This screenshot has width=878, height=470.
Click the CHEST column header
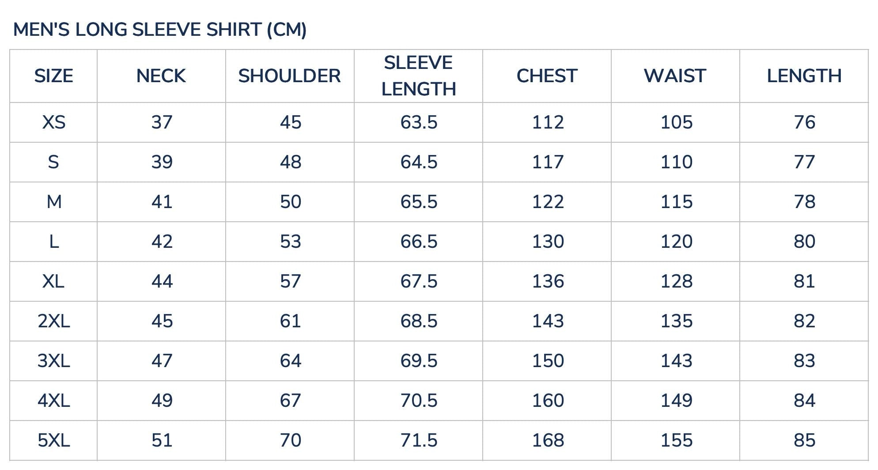point(547,76)
